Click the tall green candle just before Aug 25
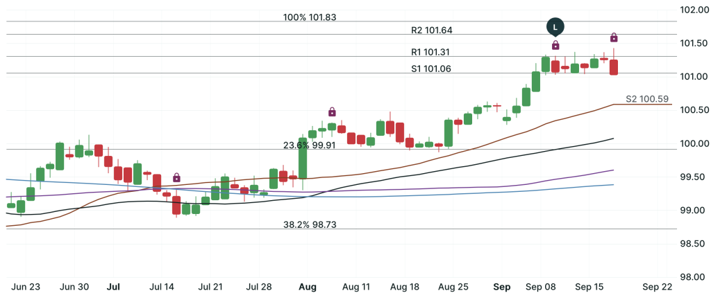This screenshot has height=302, width=711. pyautogui.click(x=449, y=133)
